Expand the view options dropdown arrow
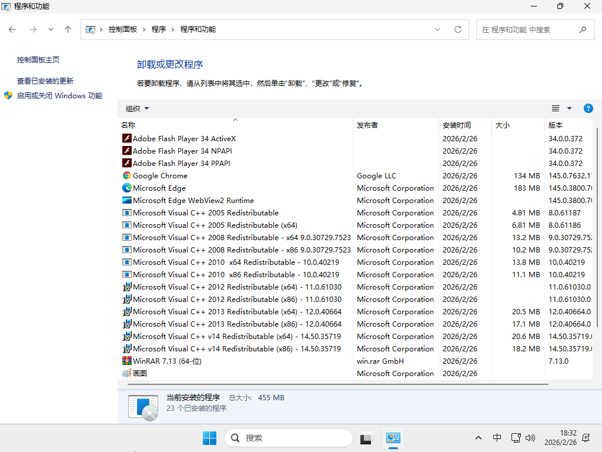 coord(569,108)
